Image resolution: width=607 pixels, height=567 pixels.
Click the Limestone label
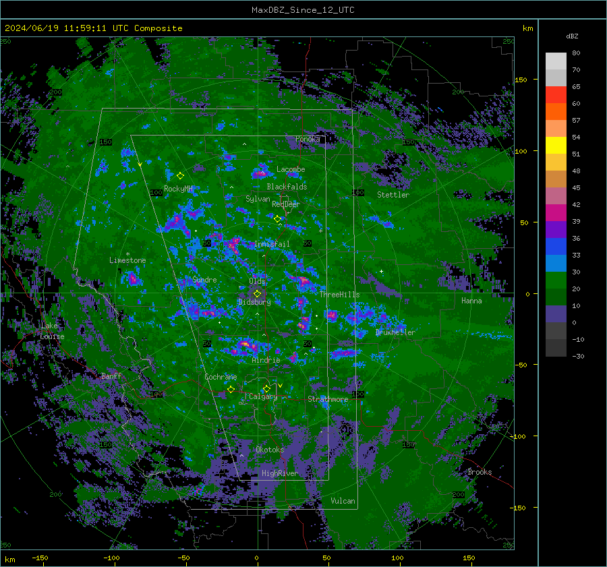click(127, 260)
